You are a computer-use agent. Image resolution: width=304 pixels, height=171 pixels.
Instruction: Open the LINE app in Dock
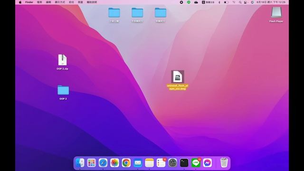196,162
